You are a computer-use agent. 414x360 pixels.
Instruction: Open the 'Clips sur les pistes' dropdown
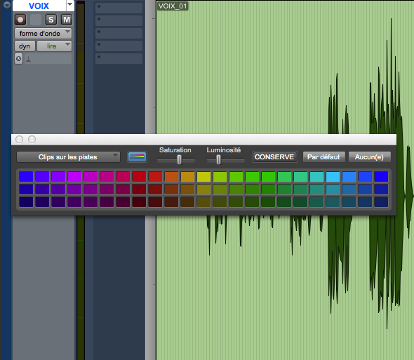(68, 157)
